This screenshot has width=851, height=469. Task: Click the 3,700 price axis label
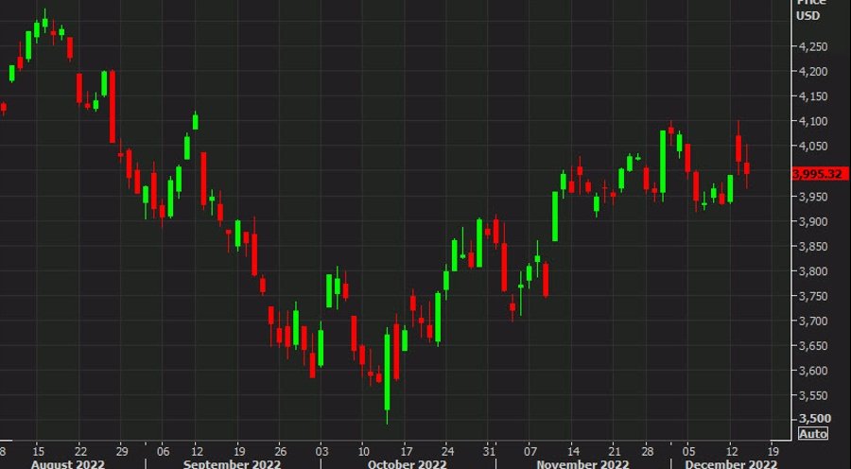click(813, 321)
